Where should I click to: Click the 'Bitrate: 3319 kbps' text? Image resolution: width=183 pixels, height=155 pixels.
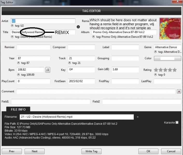click(x=16, y=131)
